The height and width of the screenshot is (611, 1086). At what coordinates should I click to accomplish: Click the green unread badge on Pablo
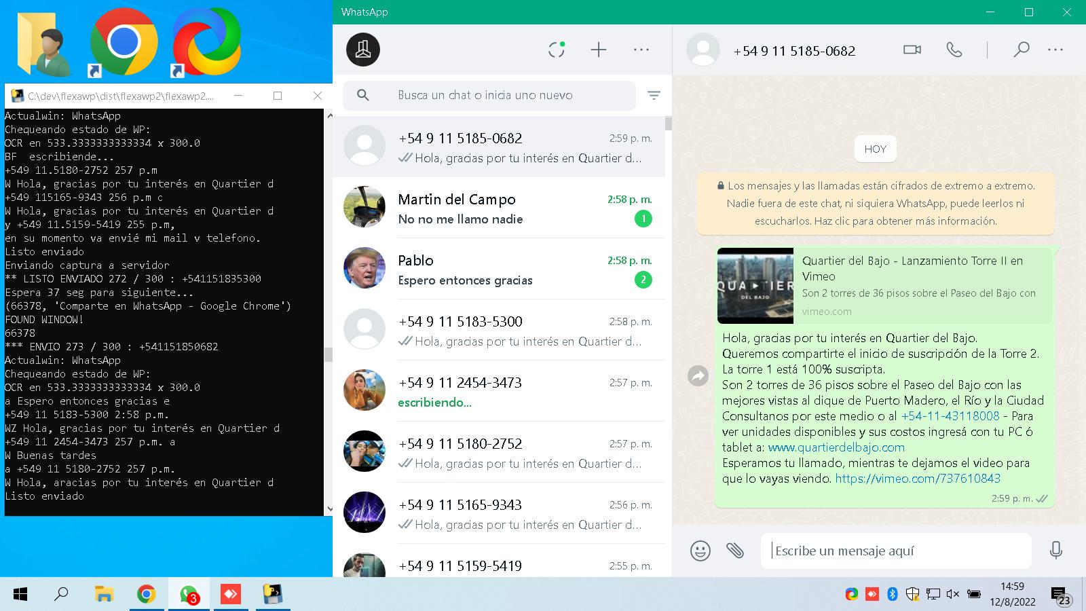(x=643, y=280)
